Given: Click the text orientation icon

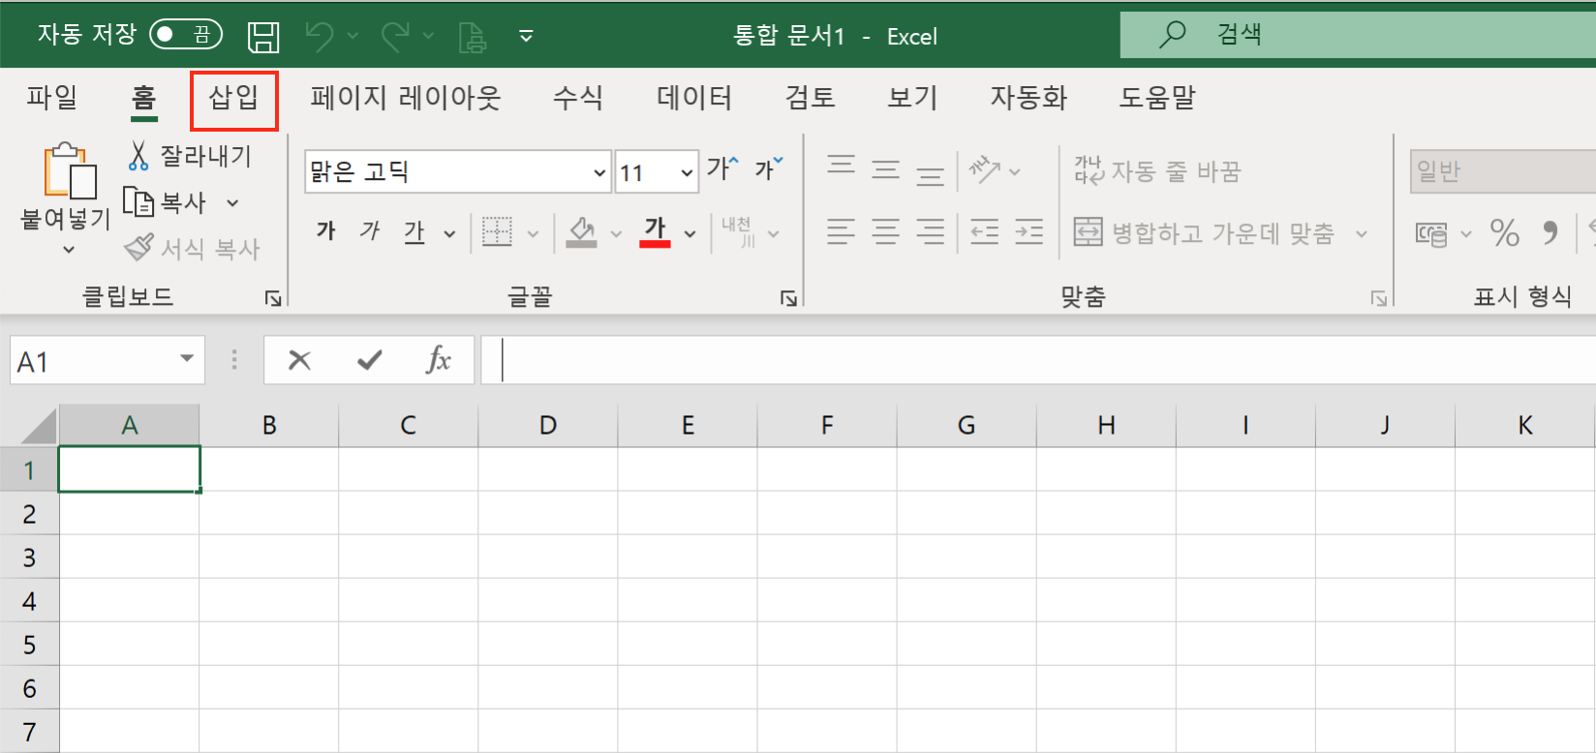Looking at the screenshot, I should [x=985, y=169].
